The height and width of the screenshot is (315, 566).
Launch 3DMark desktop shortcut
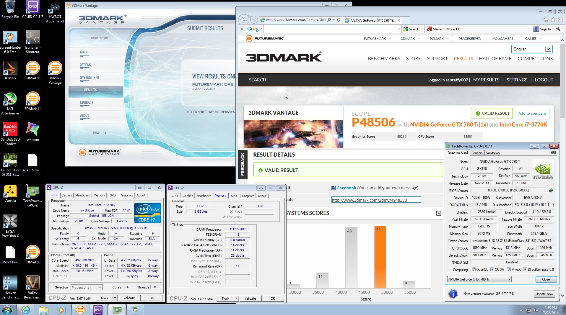(x=10, y=70)
